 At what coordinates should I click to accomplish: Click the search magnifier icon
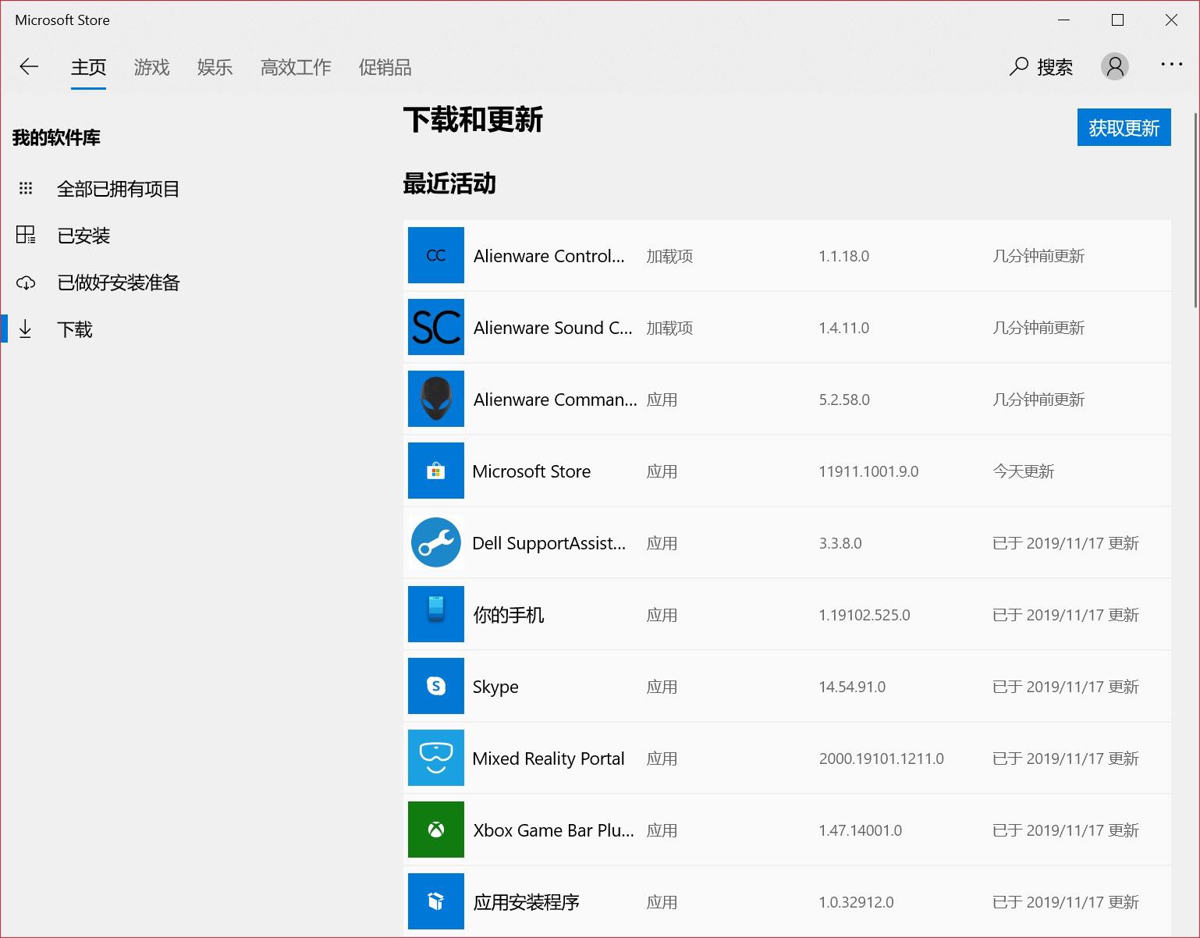pos(1019,66)
